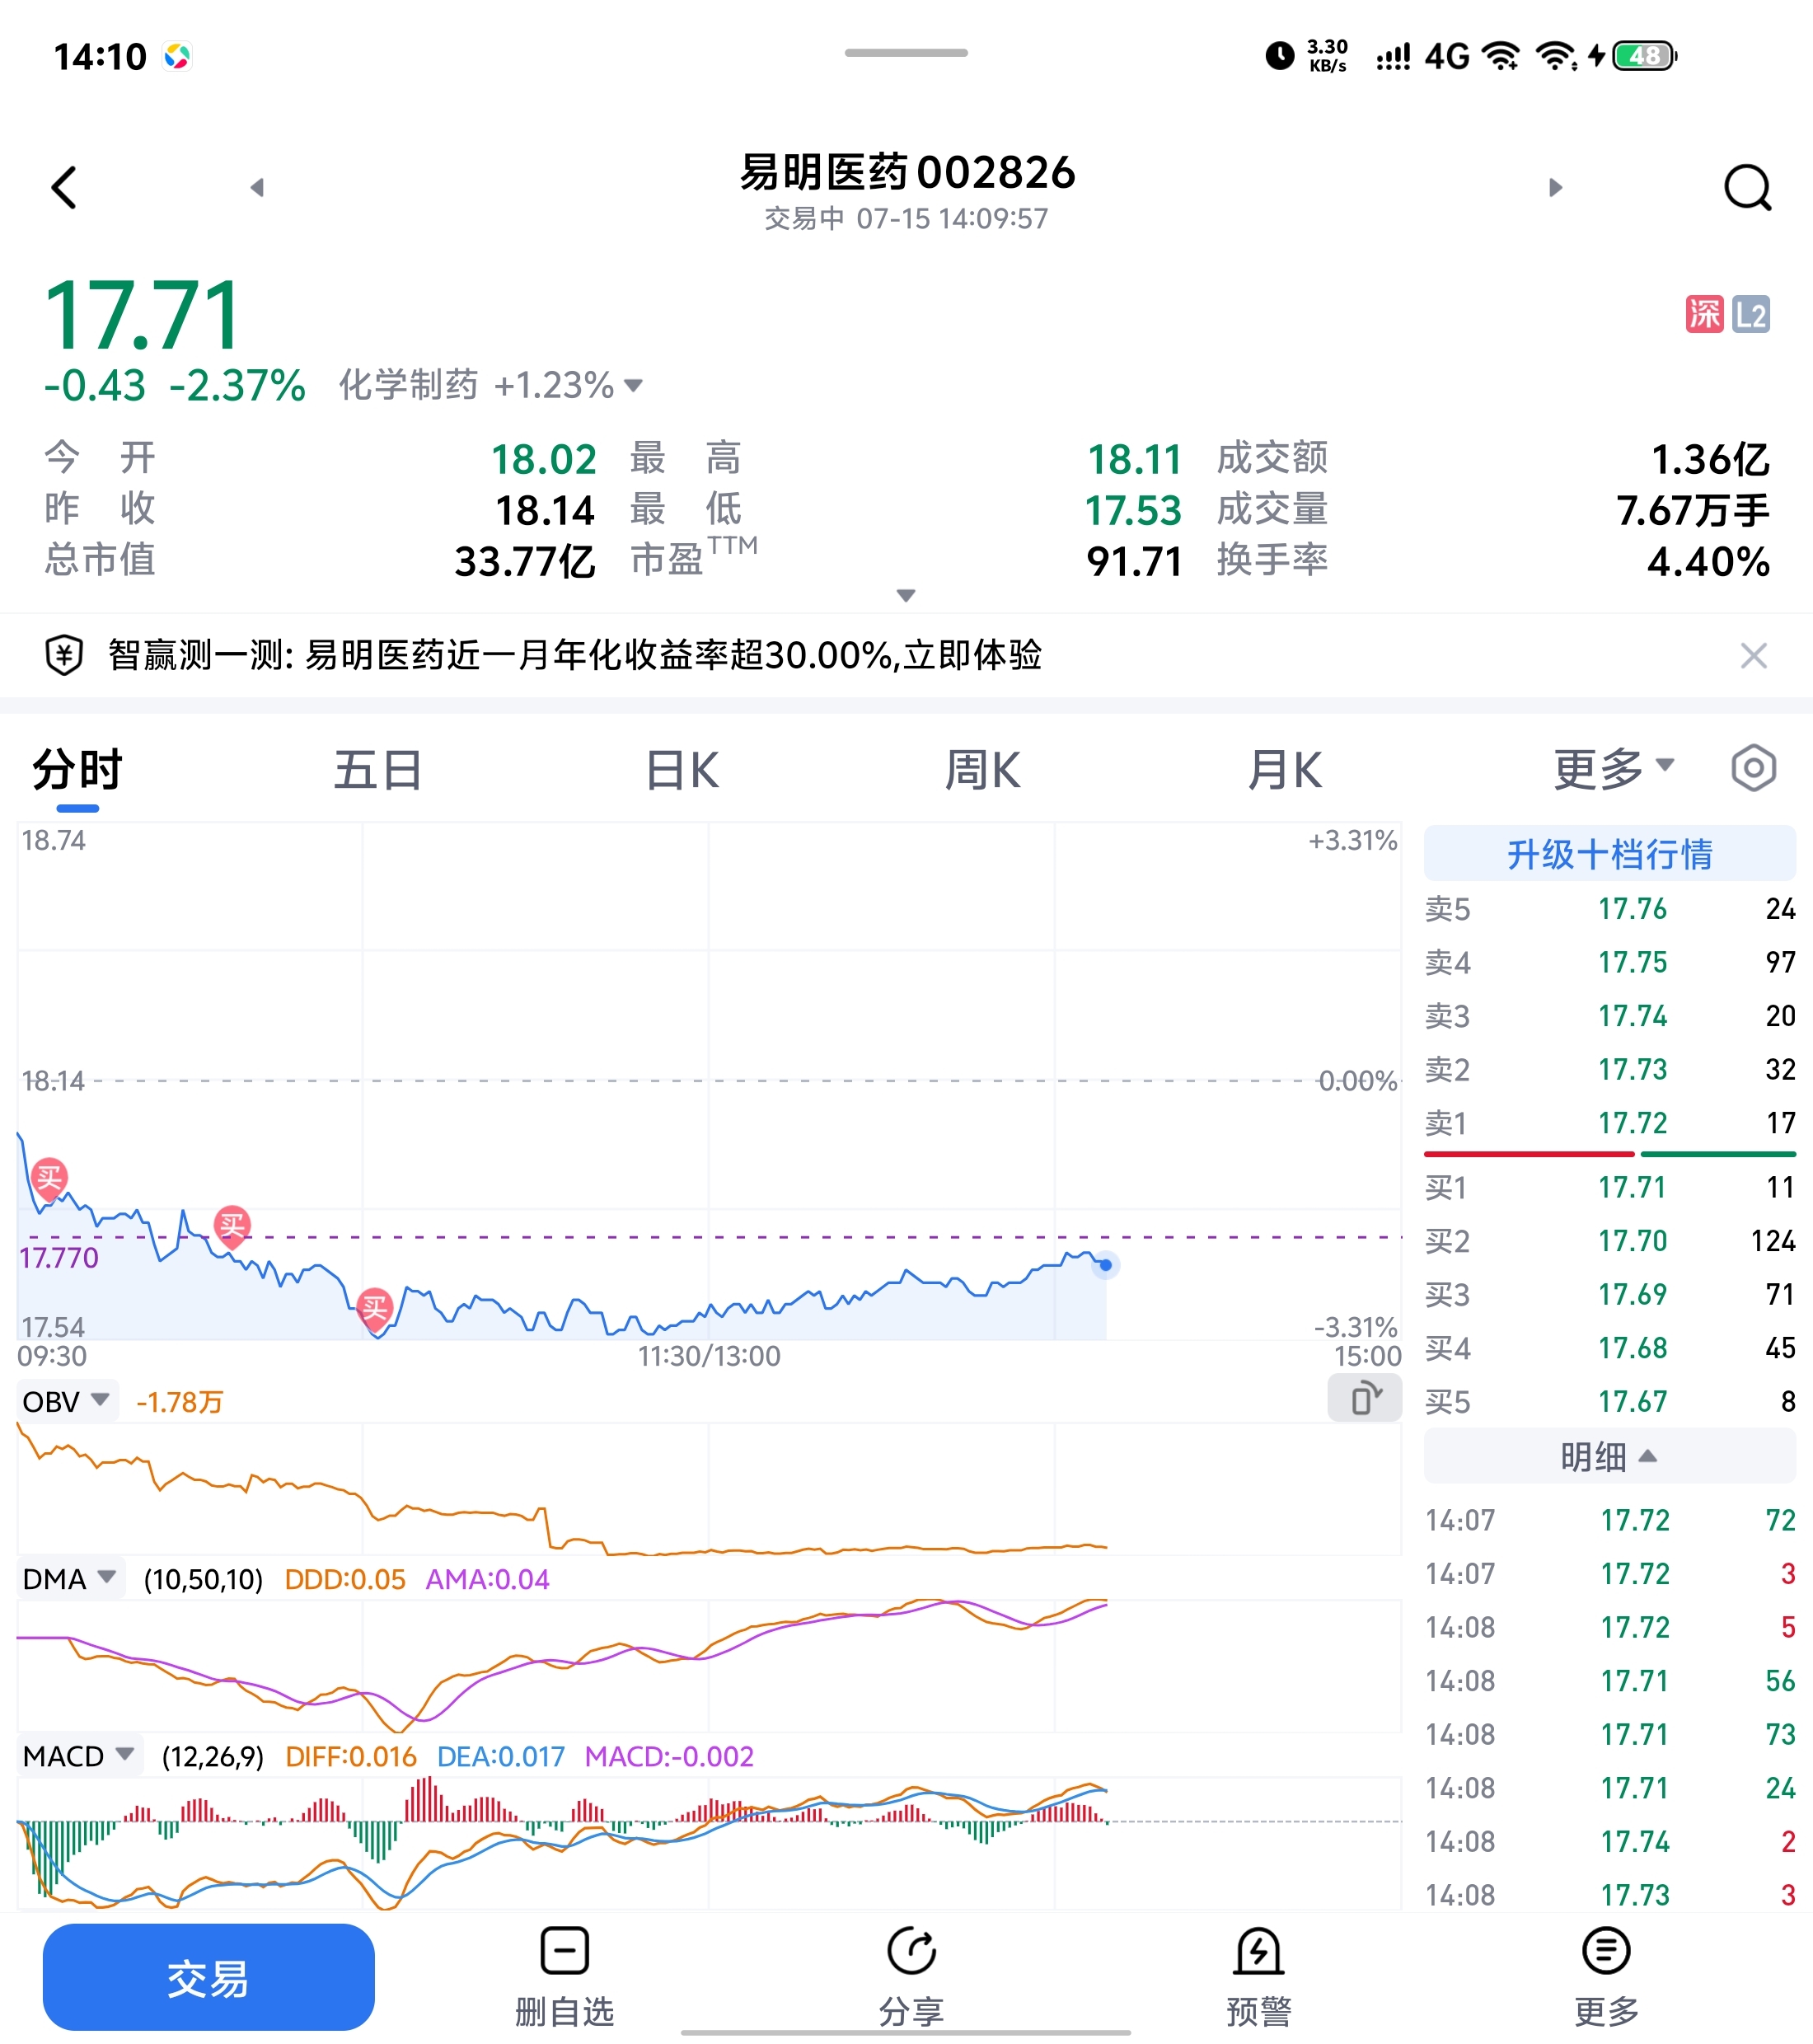Tap the third 买 marker at chart low

375,1308
